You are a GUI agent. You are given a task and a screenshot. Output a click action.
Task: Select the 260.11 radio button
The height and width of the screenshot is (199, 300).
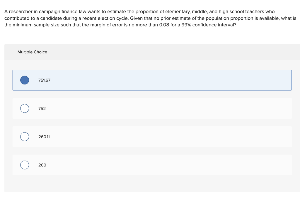coord(25,137)
